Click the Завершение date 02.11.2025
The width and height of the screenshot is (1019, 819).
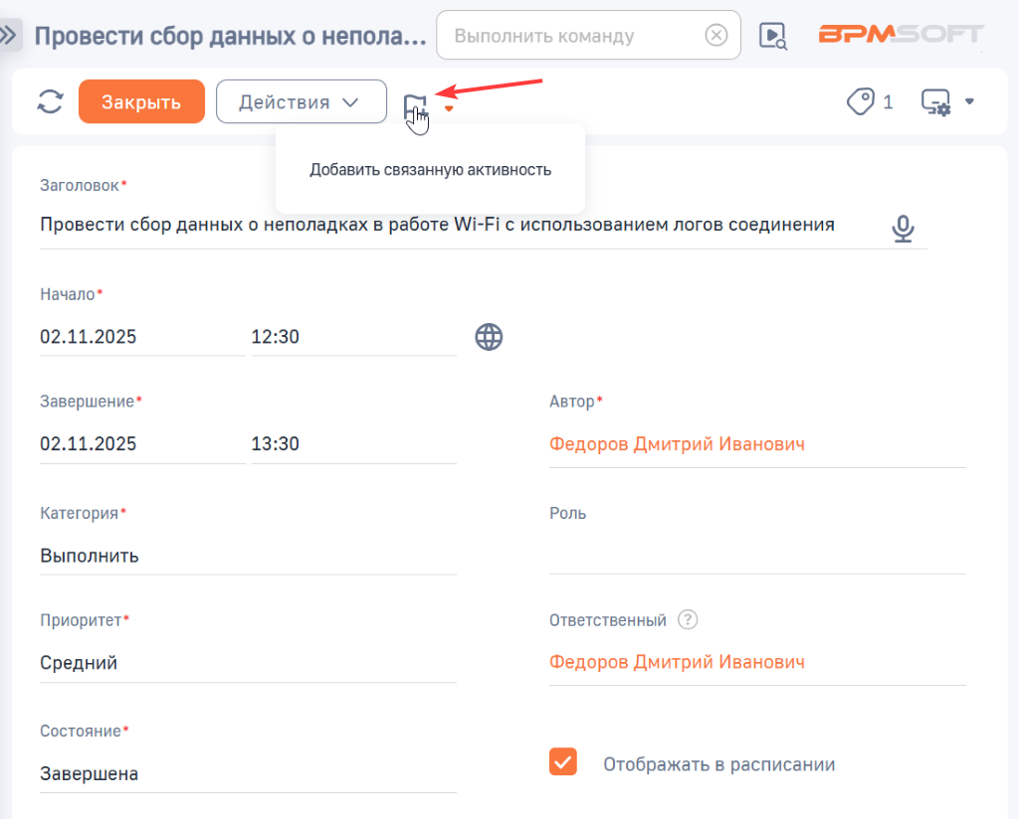142,444
